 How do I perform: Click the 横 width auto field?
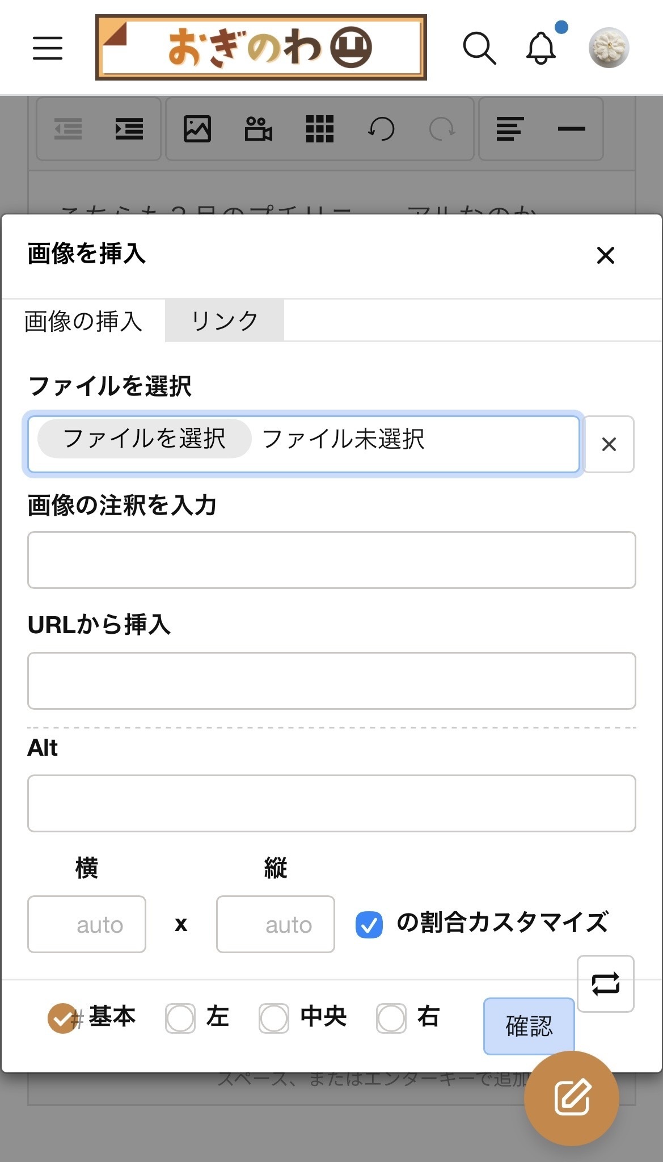pos(87,924)
